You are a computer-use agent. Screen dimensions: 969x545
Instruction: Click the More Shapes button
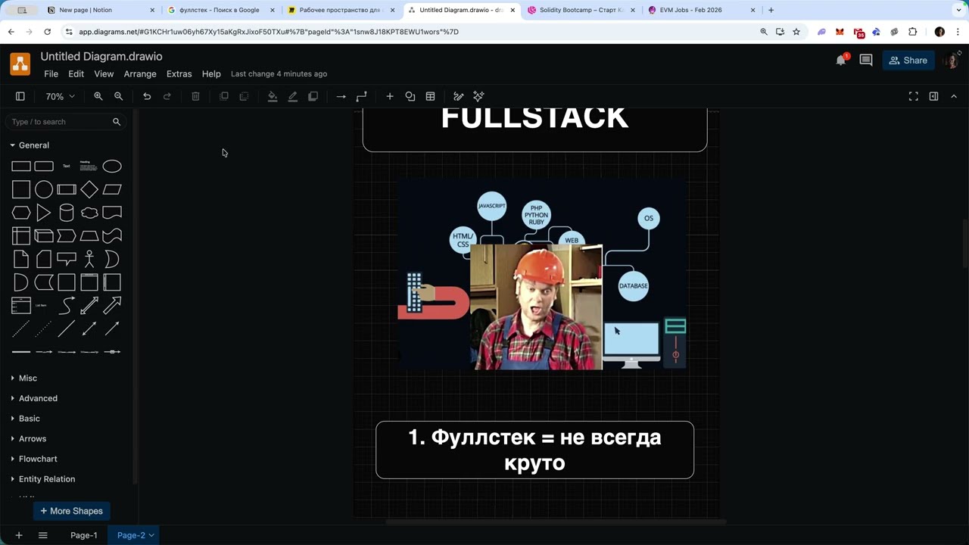click(72, 511)
